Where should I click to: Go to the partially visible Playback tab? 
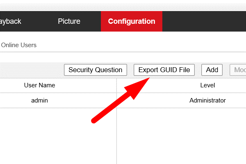pyautogui.click(x=10, y=21)
